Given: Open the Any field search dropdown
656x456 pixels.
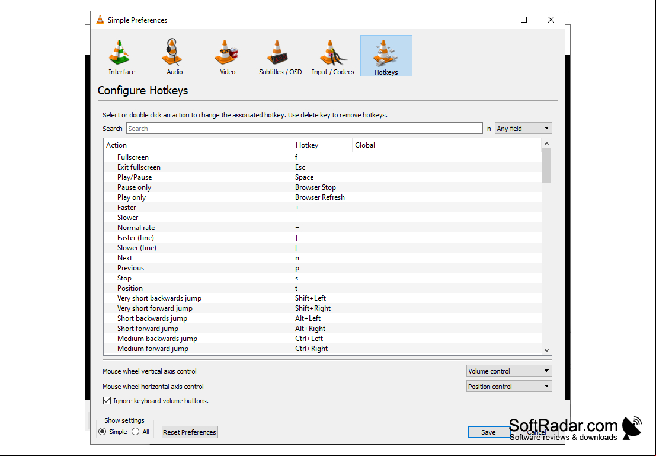Looking at the screenshot, I should click(523, 129).
